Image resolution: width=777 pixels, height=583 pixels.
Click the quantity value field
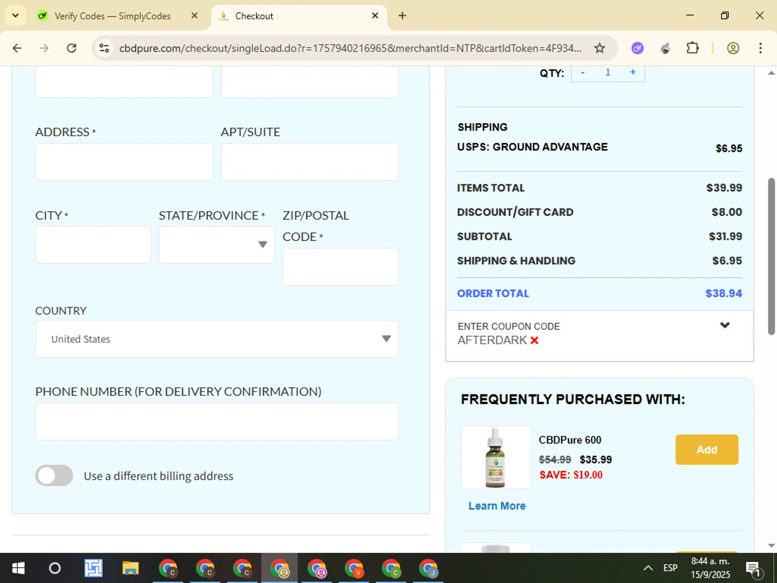click(608, 73)
